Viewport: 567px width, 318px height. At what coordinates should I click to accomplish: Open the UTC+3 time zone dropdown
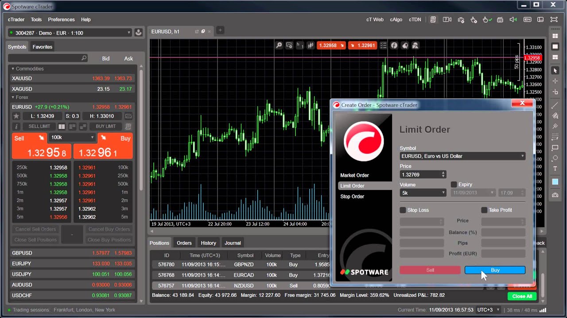[x=489, y=310]
